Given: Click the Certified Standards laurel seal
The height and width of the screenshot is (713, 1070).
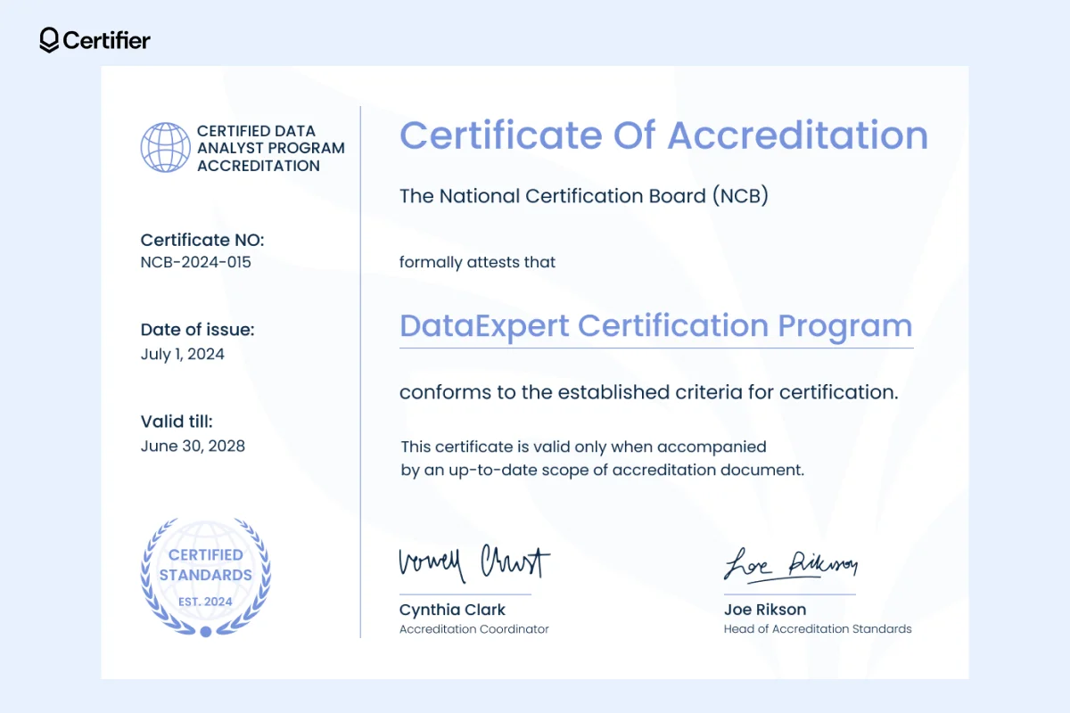Looking at the screenshot, I should tap(205, 578).
